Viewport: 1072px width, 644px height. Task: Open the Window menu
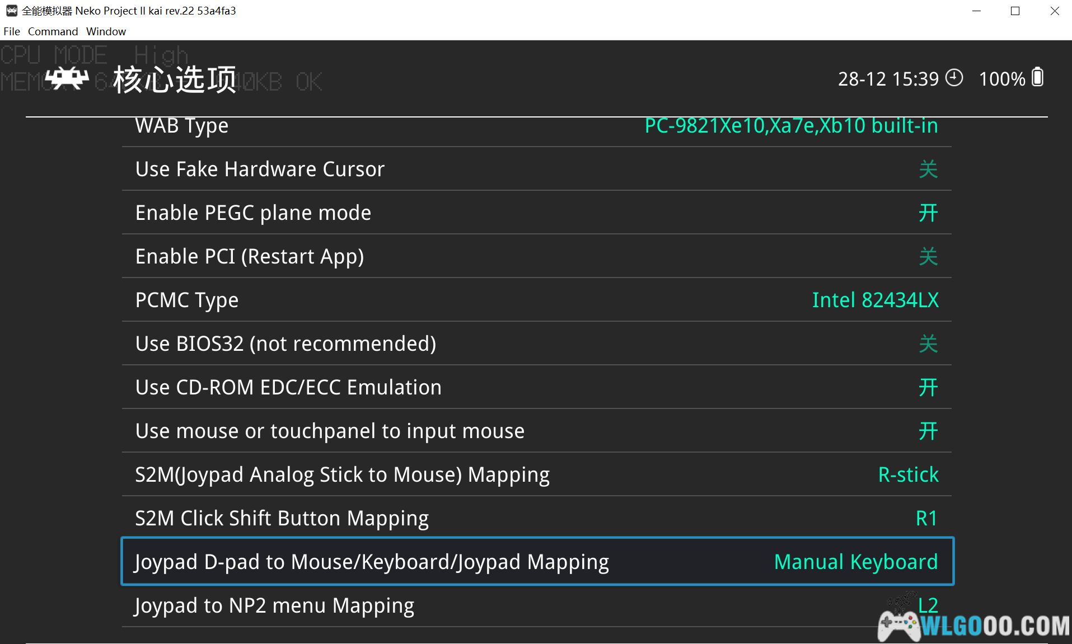point(106,31)
